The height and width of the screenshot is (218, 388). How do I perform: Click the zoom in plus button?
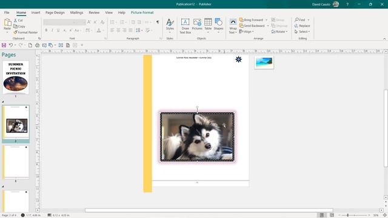coord(369,216)
